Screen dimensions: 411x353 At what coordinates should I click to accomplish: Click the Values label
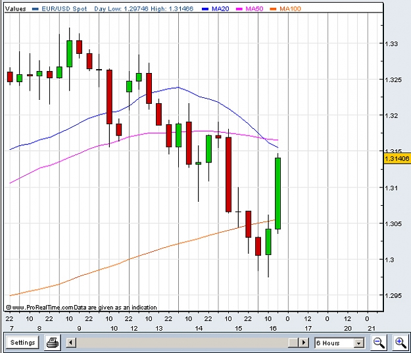(16, 9)
